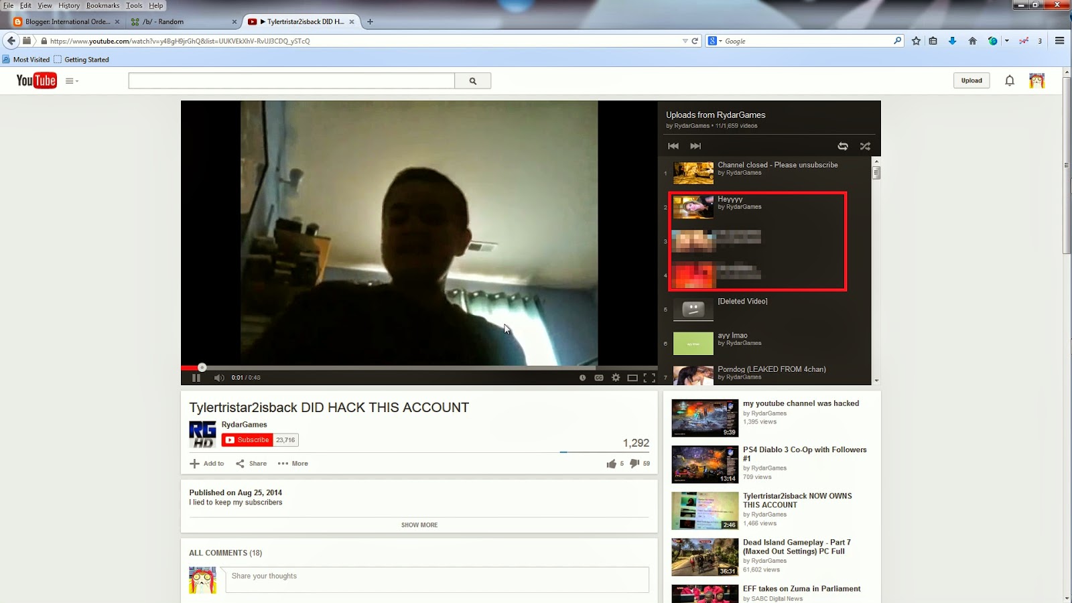The width and height of the screenshot is (1072, 603).
Task: Click the Share button
Action: coord(251,464)
